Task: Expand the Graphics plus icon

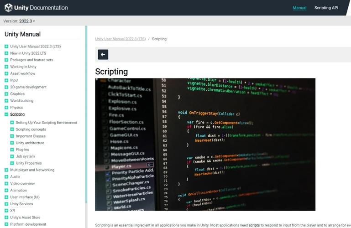Action: pos(6,94)
